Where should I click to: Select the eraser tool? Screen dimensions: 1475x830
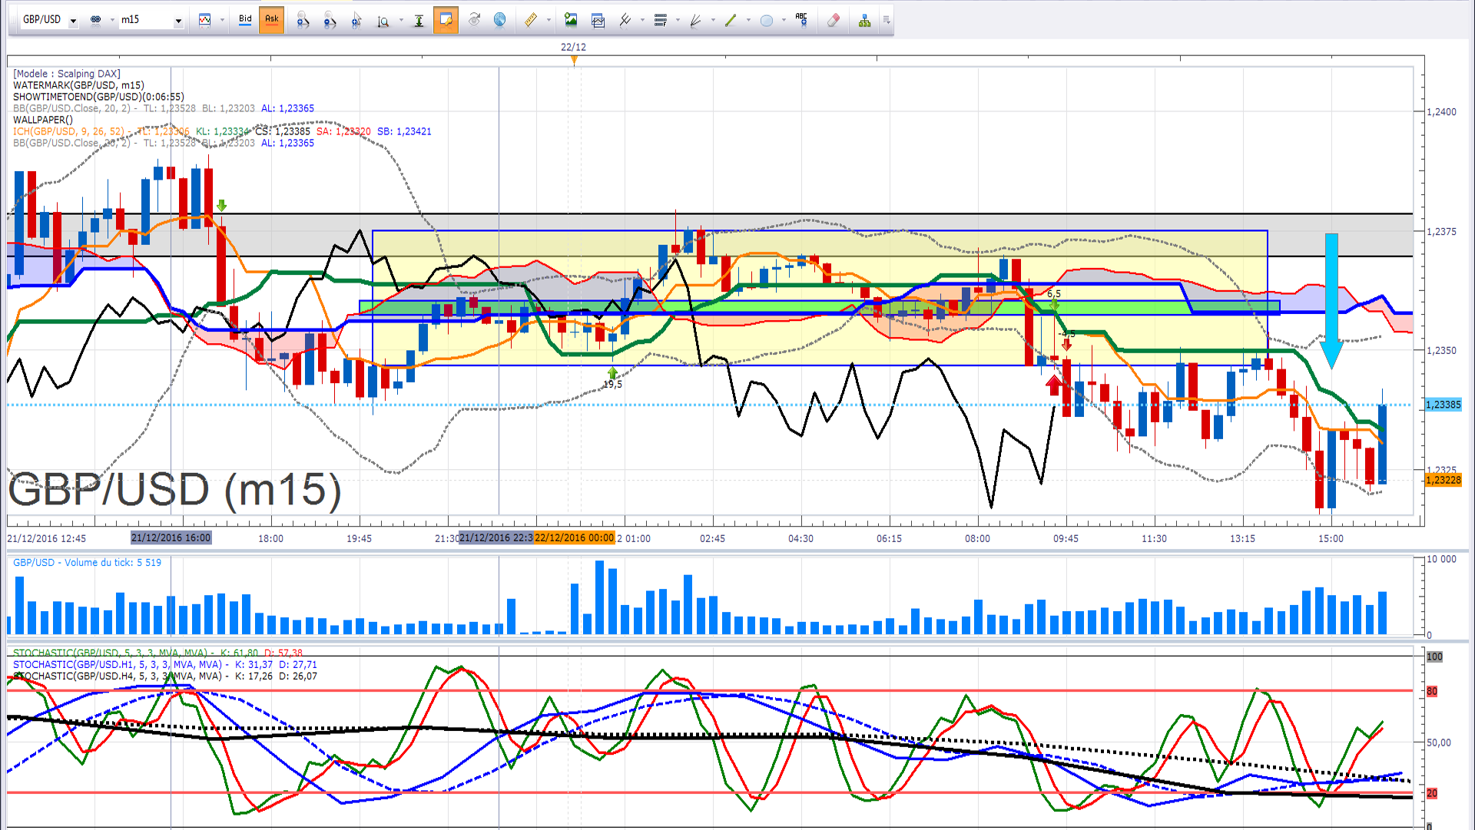pos(834,21)
